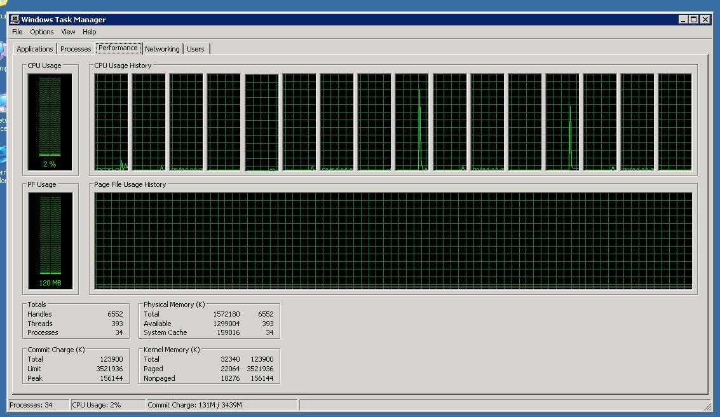Go to the Networking tab
The width and height of the screenshot is (720, 417).
[162, 49]
